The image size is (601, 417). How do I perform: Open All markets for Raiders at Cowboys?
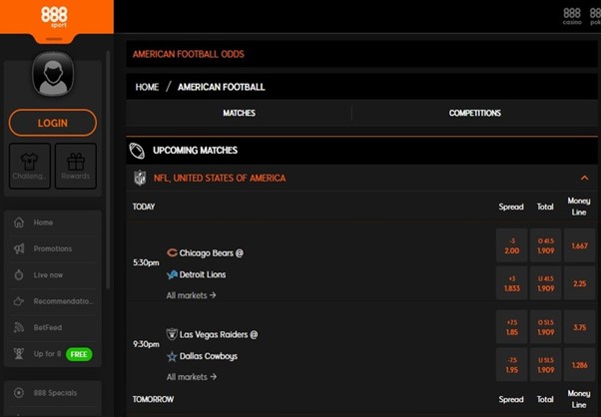[191, 377]
